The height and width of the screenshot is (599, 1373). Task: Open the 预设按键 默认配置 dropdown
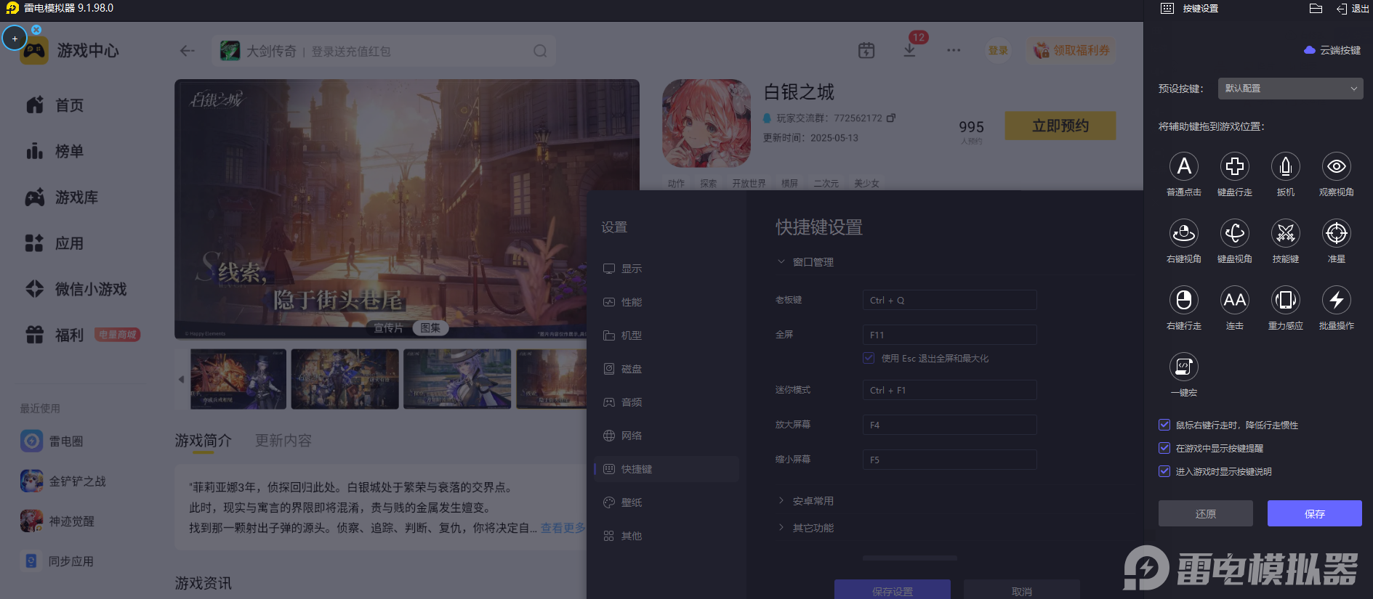click(x=1290, y=89)
